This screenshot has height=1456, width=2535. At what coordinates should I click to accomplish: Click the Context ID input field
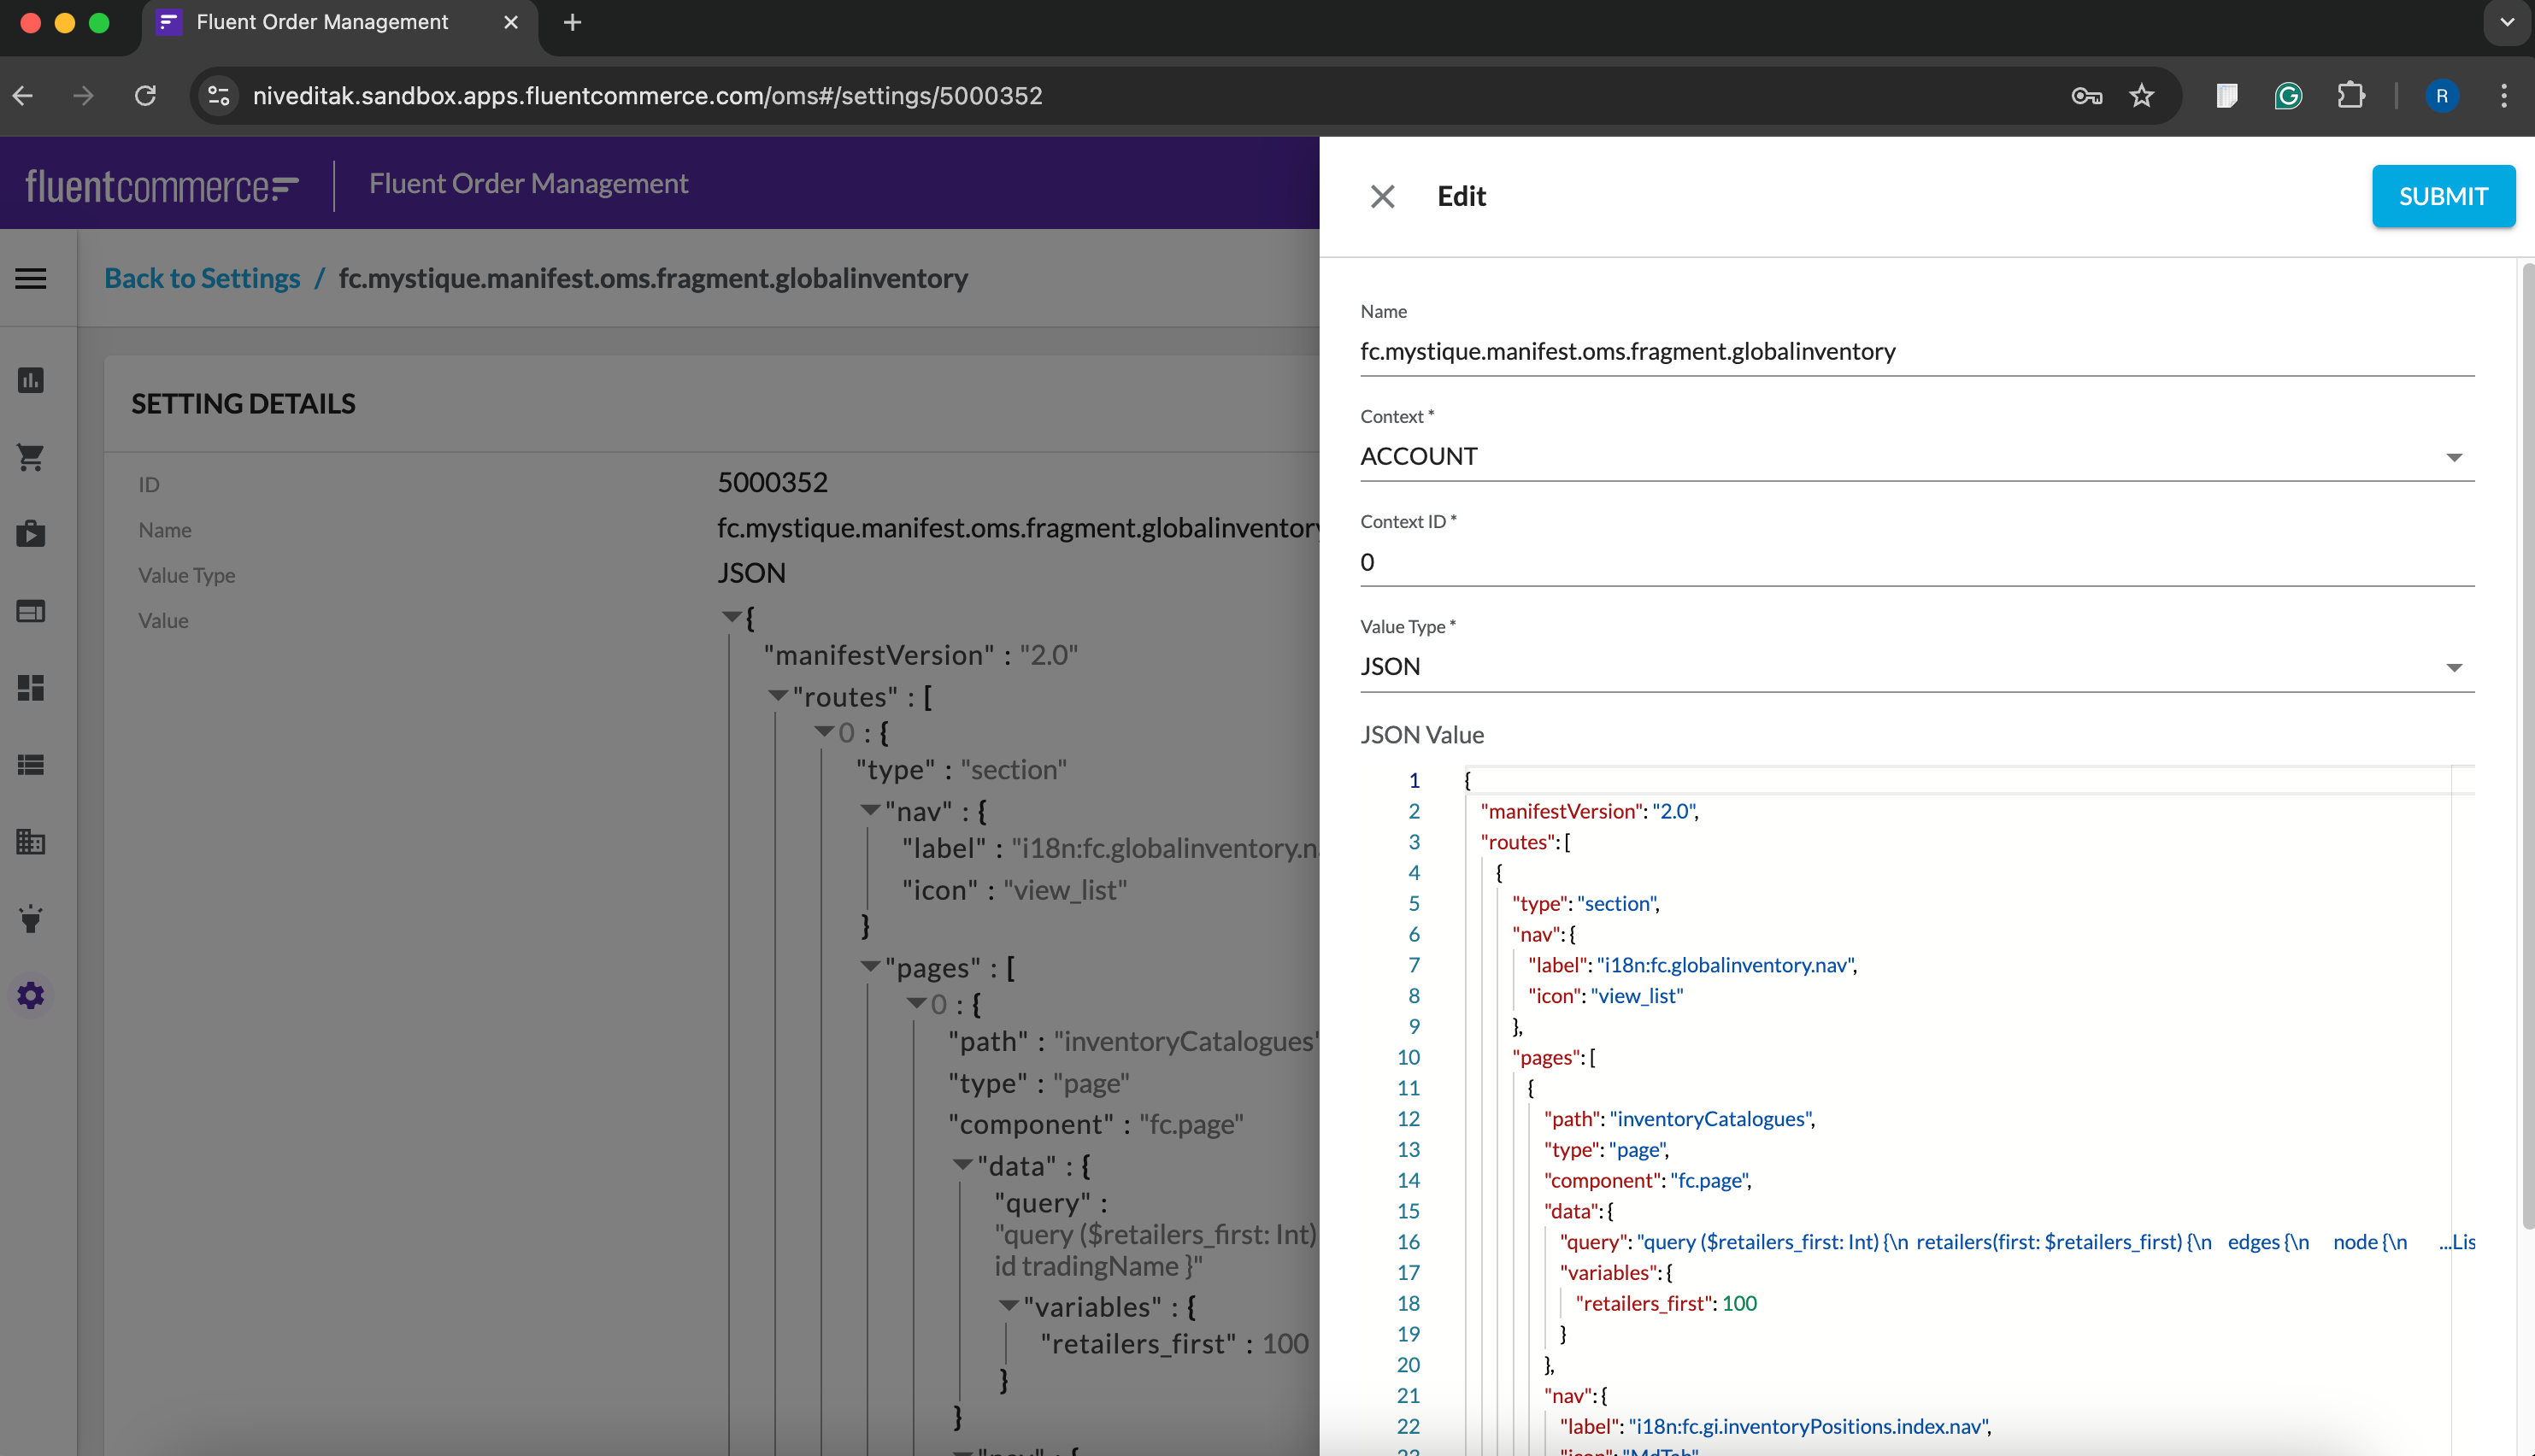point(1914,561)
